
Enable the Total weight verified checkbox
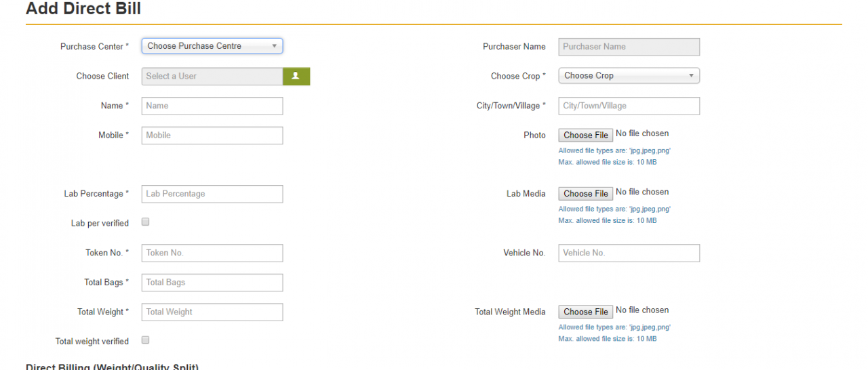(145, 340)
